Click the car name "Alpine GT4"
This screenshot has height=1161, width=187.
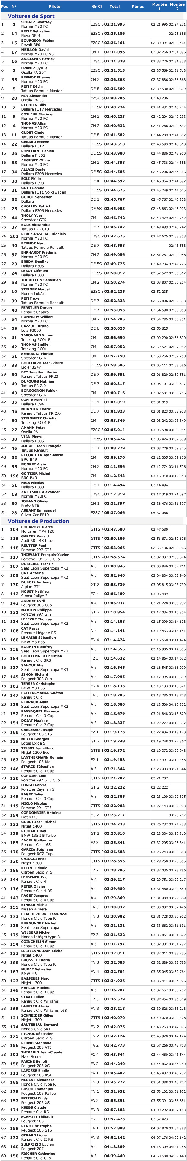pos(31,587)
